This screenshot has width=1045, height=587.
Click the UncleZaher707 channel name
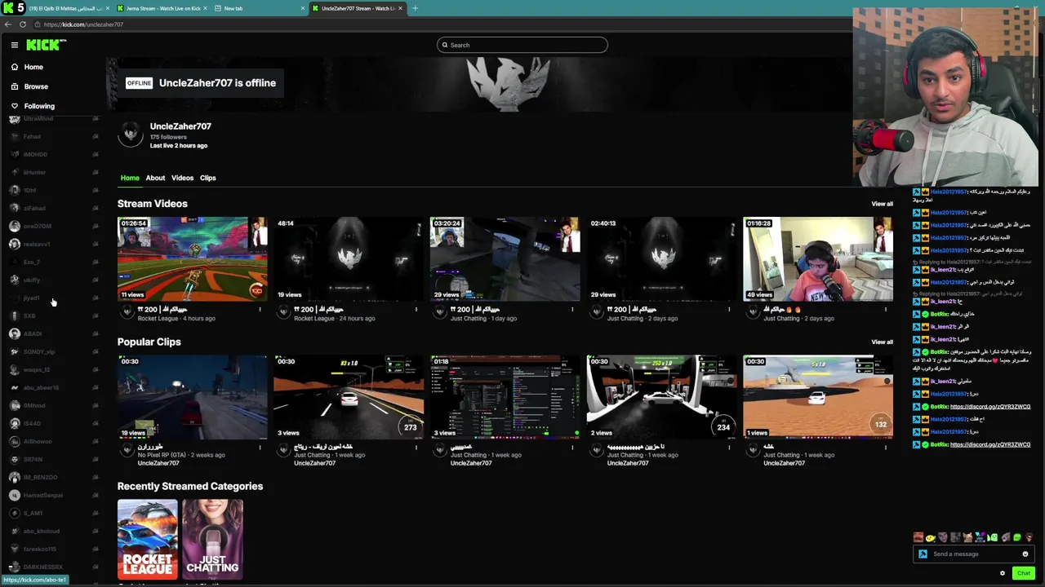pos(180,126)
